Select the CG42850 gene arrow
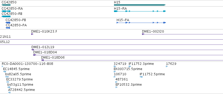The image size is (223, 94). 6,5
